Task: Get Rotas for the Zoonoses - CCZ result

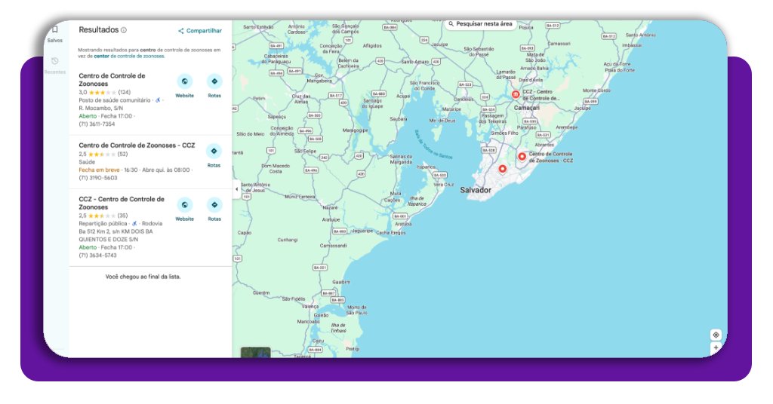Action: (214, 151)
